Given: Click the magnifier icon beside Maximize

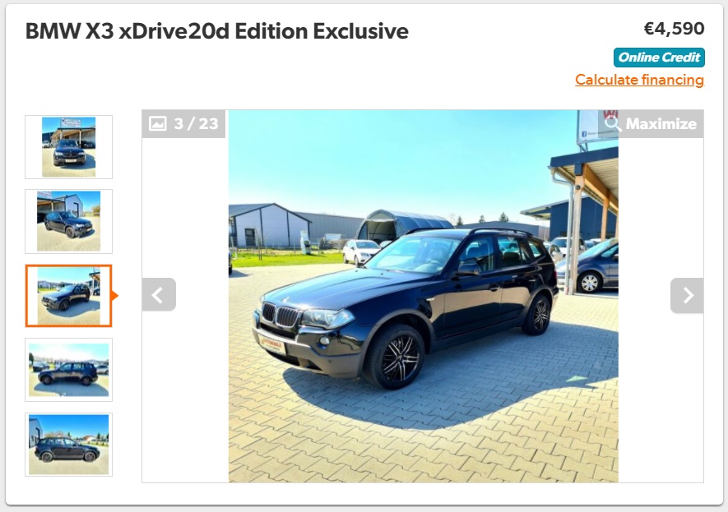Looking at the screenshot, I should point(612,123).
